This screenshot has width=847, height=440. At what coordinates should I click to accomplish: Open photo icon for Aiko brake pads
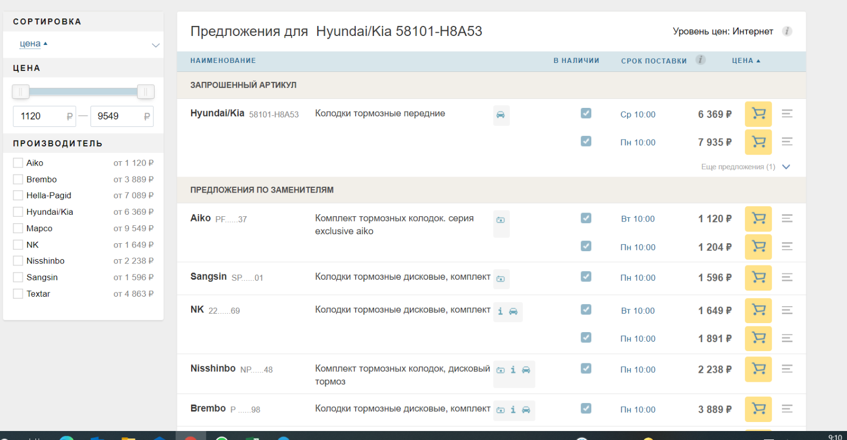coord(501,220)
